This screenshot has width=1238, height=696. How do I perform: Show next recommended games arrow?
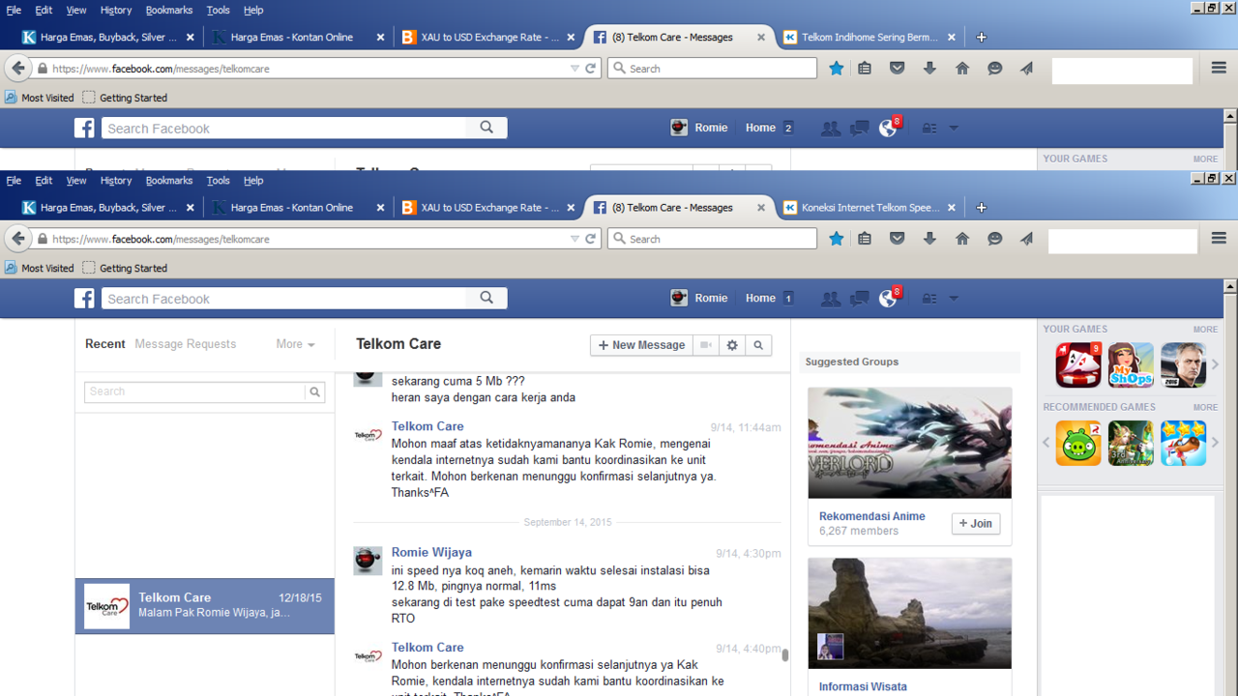(x=1216, y=443)
